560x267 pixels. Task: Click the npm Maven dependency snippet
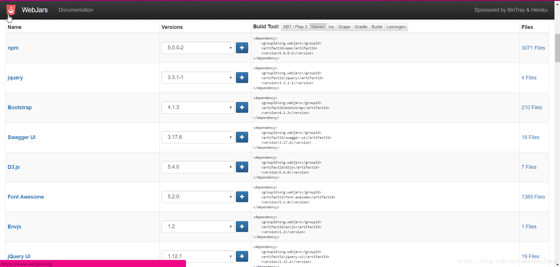pos(287,48)
